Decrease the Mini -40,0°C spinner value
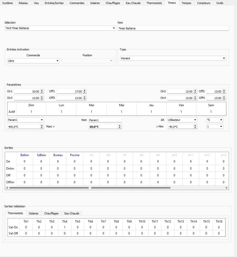 tap(195, 127)
